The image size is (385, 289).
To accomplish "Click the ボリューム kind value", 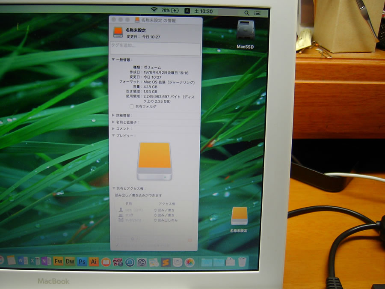I will click(x=152, y=67).
